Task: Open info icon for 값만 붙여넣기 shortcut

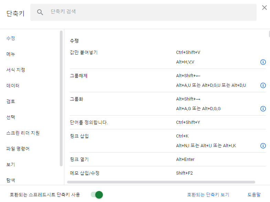Action: pos(263,62)
